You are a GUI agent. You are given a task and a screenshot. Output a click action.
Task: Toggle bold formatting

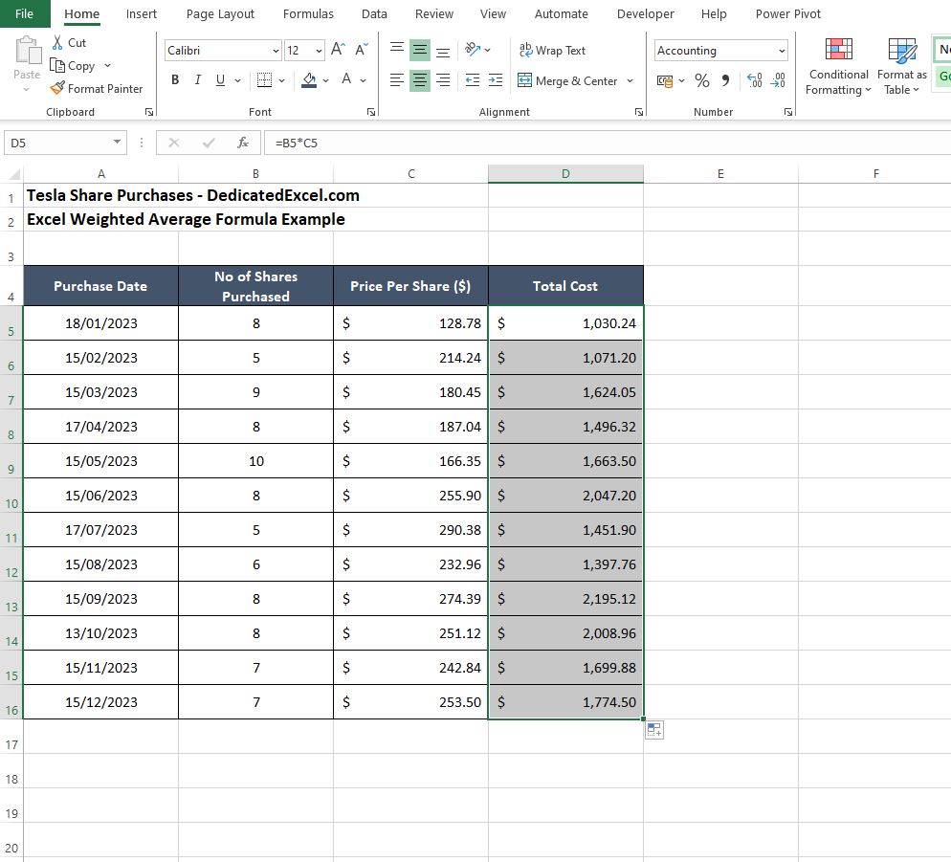point(174,80)
